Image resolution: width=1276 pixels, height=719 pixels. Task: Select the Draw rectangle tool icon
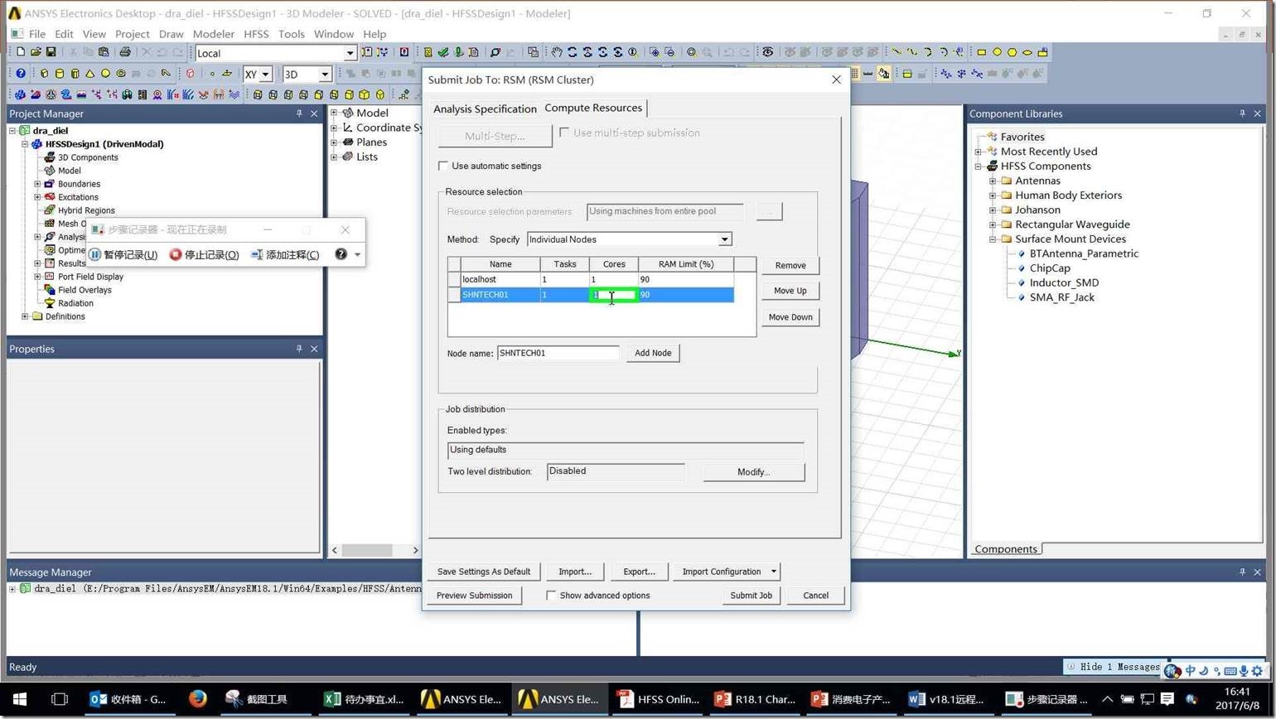point(982,52)
